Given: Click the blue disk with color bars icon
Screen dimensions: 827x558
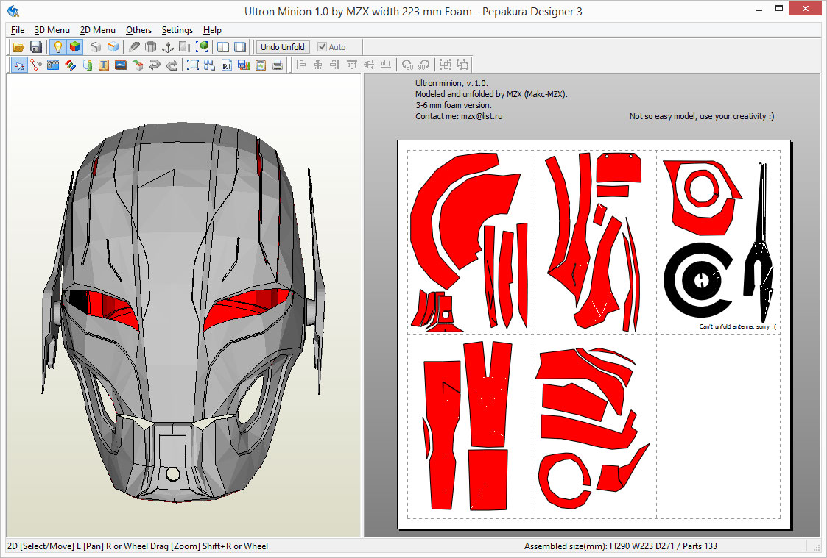Looking at the screenshot, I should pyautogui.click(x=244, y=65).
